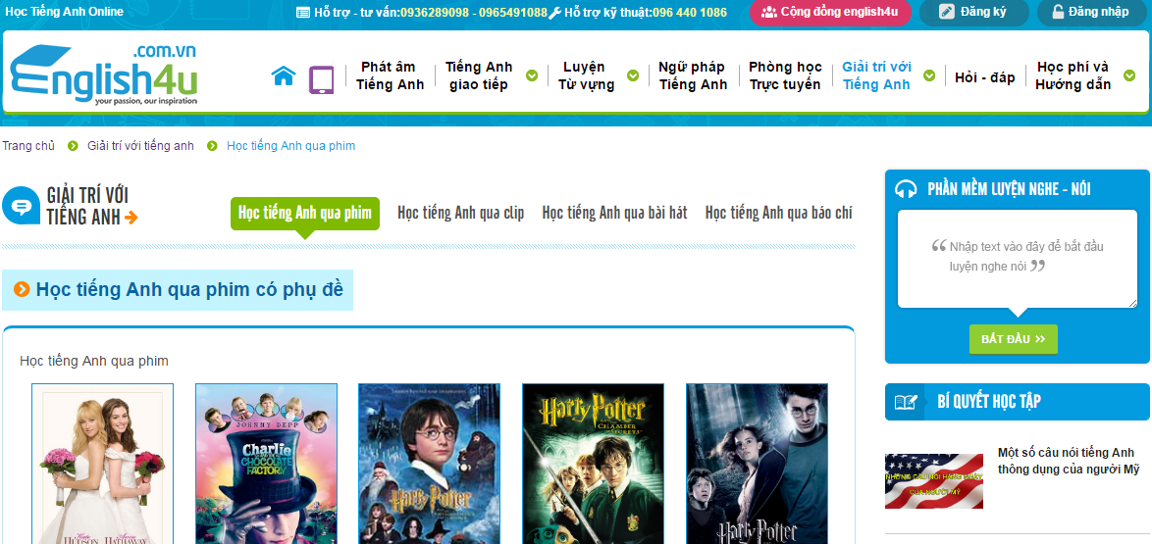Click the Cộng đồng english4u button
Viewport: 1152px width, 544px height.
click(x=830, y=13)
